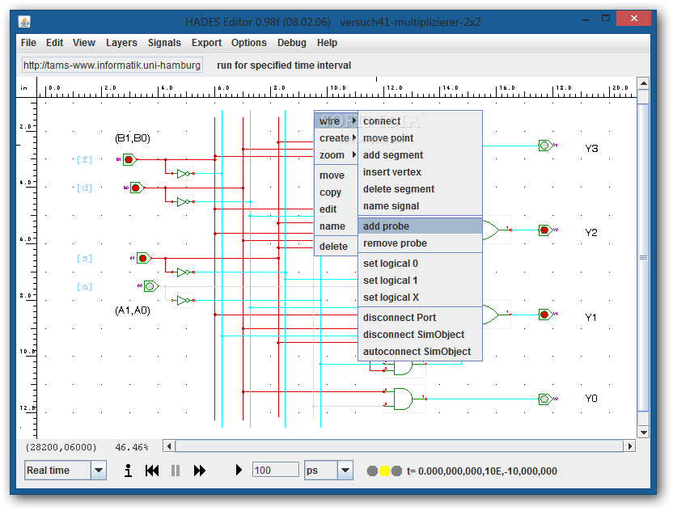Open the ps time unit dropdown

pyautogui.click(x=345, y=471)
